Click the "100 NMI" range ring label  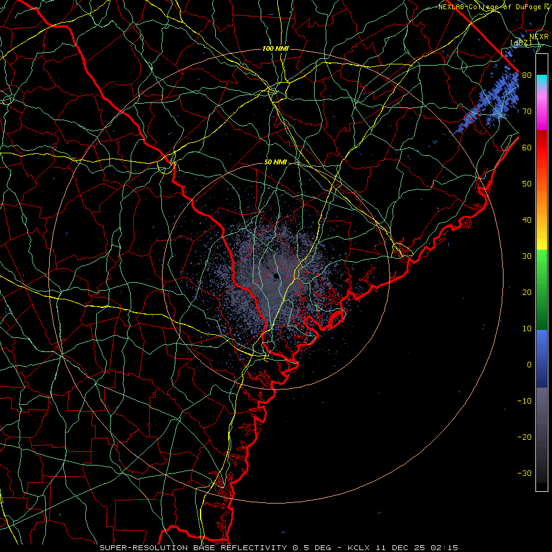point(275,48)
